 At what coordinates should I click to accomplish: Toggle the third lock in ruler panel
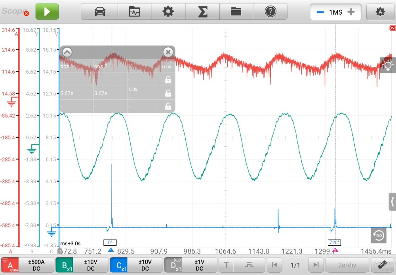tap(168, 106)
